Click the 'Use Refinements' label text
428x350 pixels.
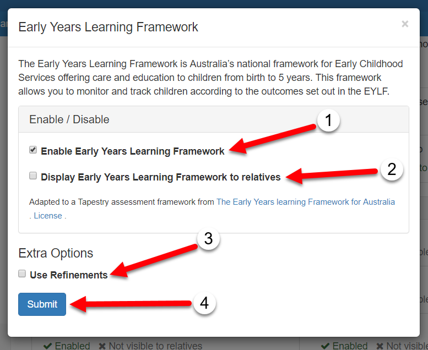click(69, 275)
